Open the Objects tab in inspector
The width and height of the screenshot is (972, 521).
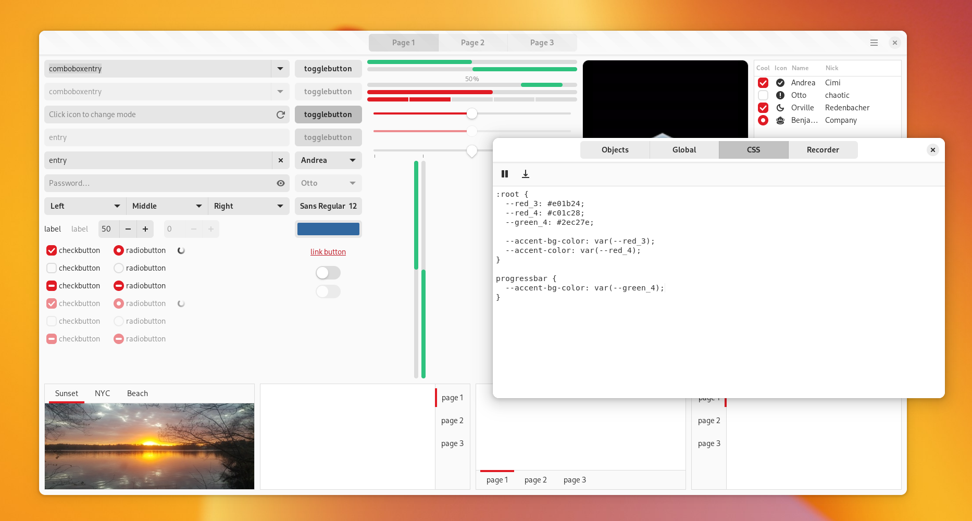pyautogui.click(x=615, y=150)
